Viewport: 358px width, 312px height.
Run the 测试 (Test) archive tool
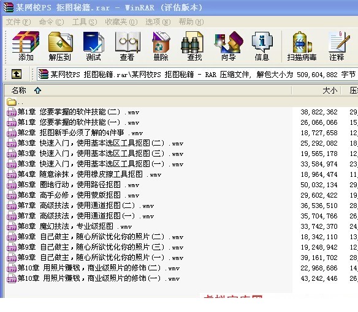tap(93, 46)
